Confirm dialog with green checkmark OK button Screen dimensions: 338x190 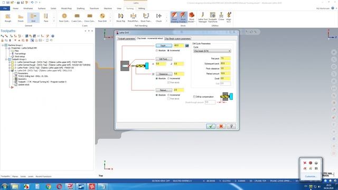tap(211, 126)
